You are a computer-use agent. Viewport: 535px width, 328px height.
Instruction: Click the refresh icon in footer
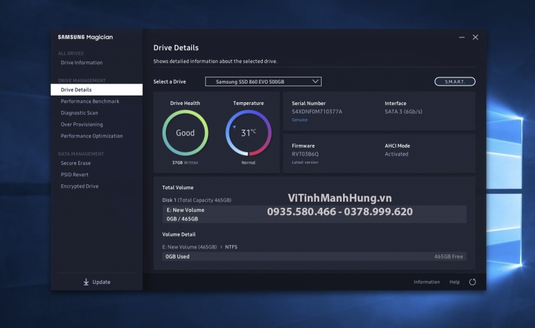click(473, 282)
